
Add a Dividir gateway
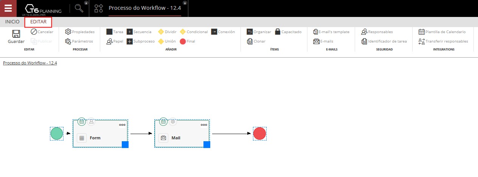pyautogui.click(x=168, y=32)
